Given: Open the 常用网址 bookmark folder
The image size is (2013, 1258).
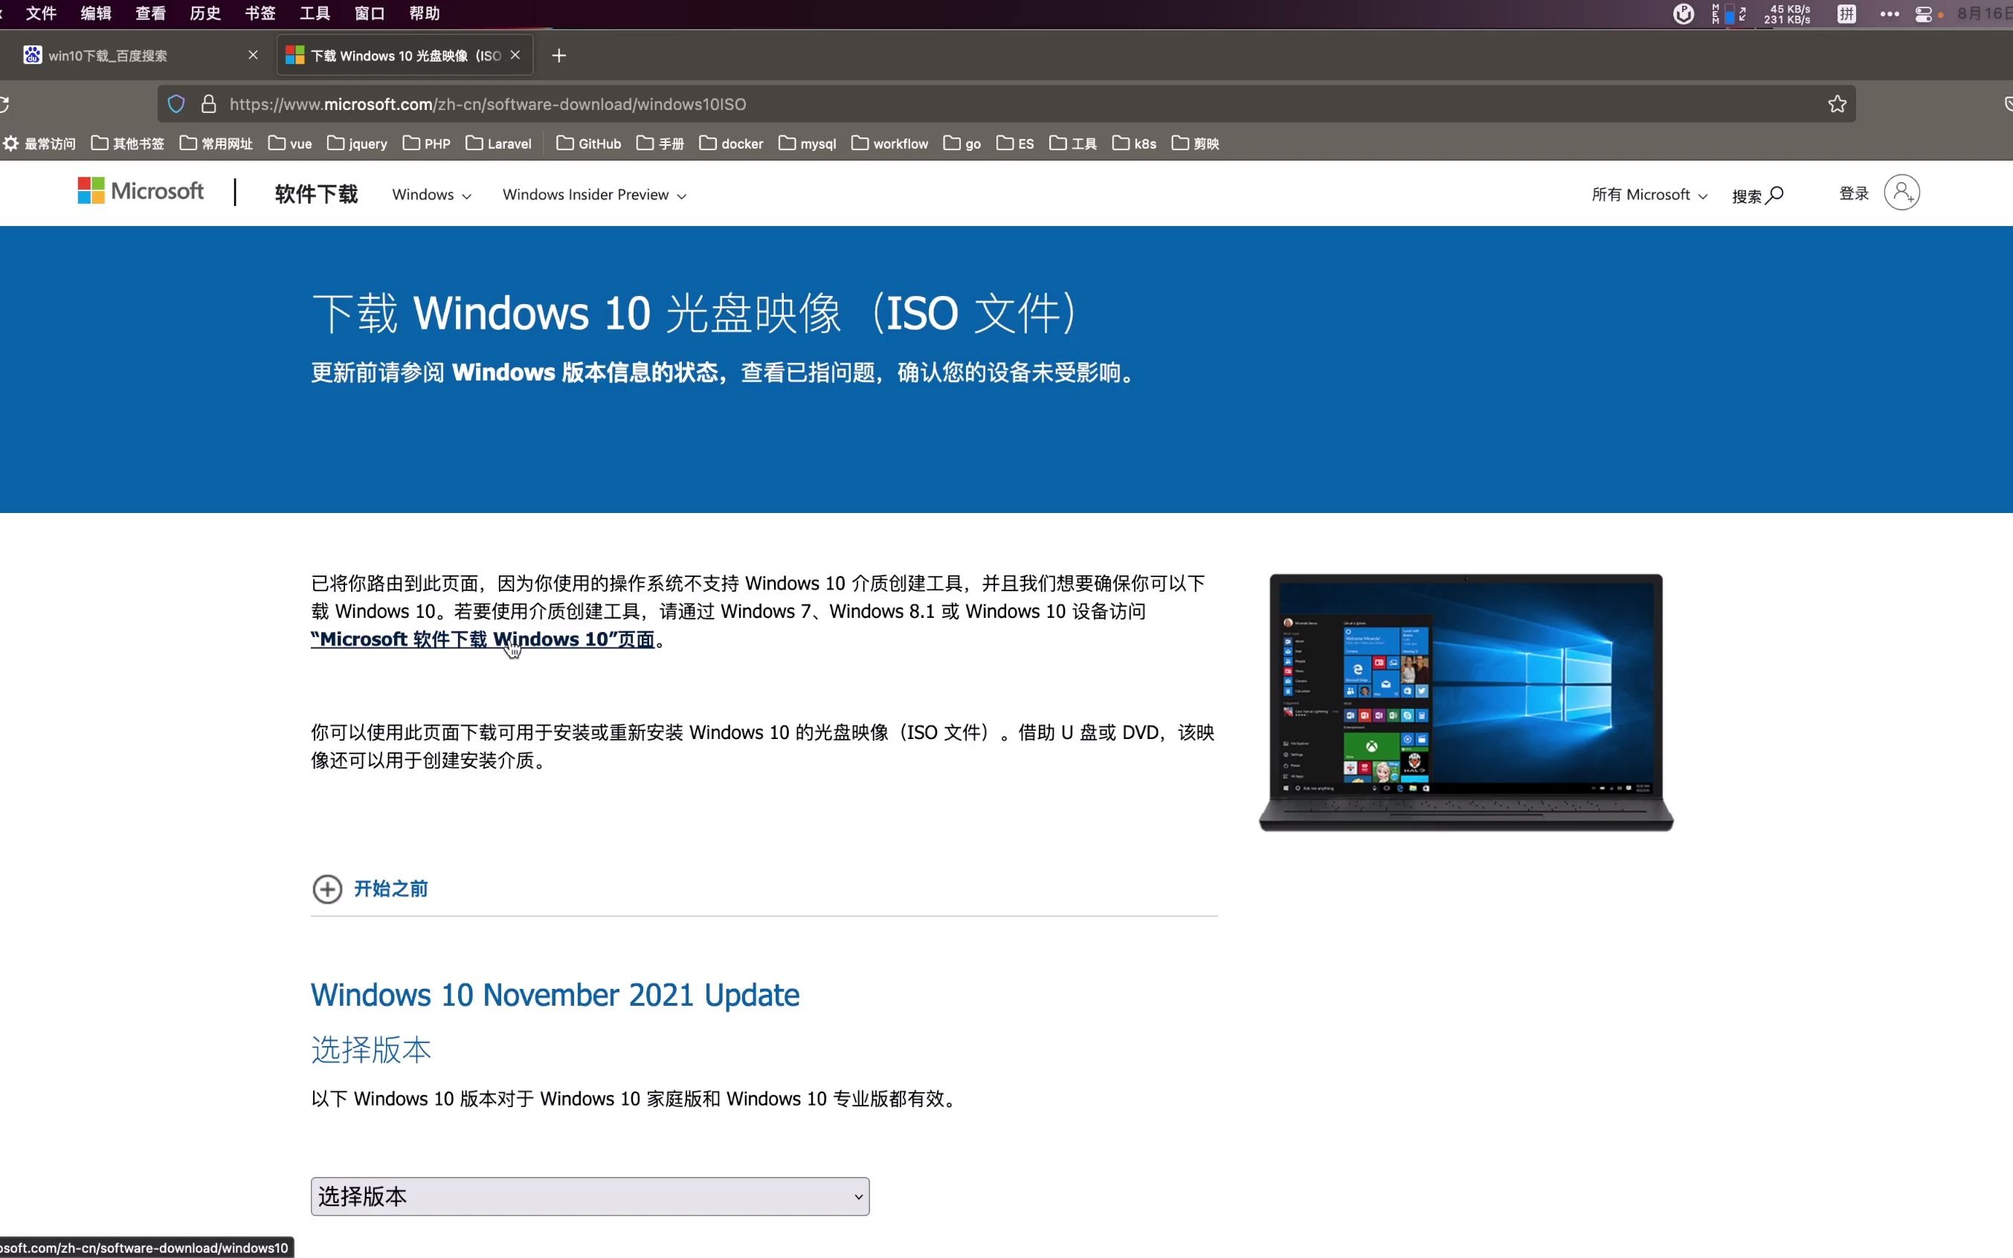Looking at the screenshot, I should (x=216, y=144).
